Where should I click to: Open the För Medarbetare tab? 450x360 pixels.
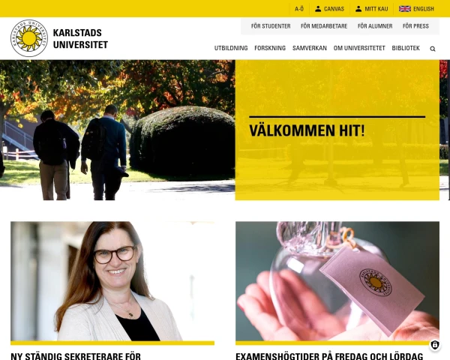[324, 26]
